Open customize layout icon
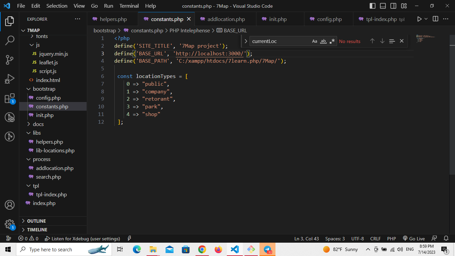The width and height of the screenshot is (455, 256). tap(404, 6)
